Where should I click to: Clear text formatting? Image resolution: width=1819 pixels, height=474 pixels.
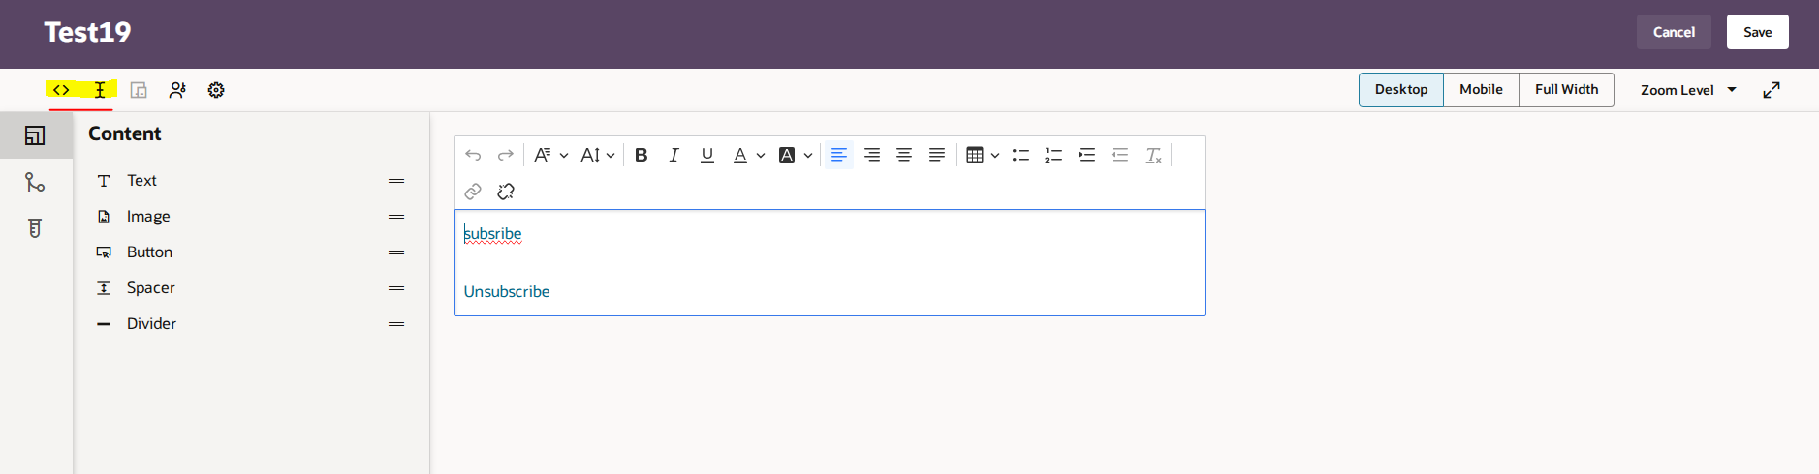pos(1153,155)
